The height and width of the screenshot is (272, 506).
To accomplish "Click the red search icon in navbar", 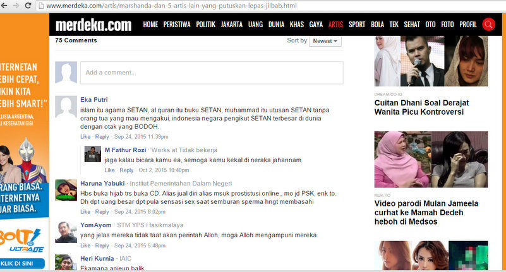I will point(488,25).
